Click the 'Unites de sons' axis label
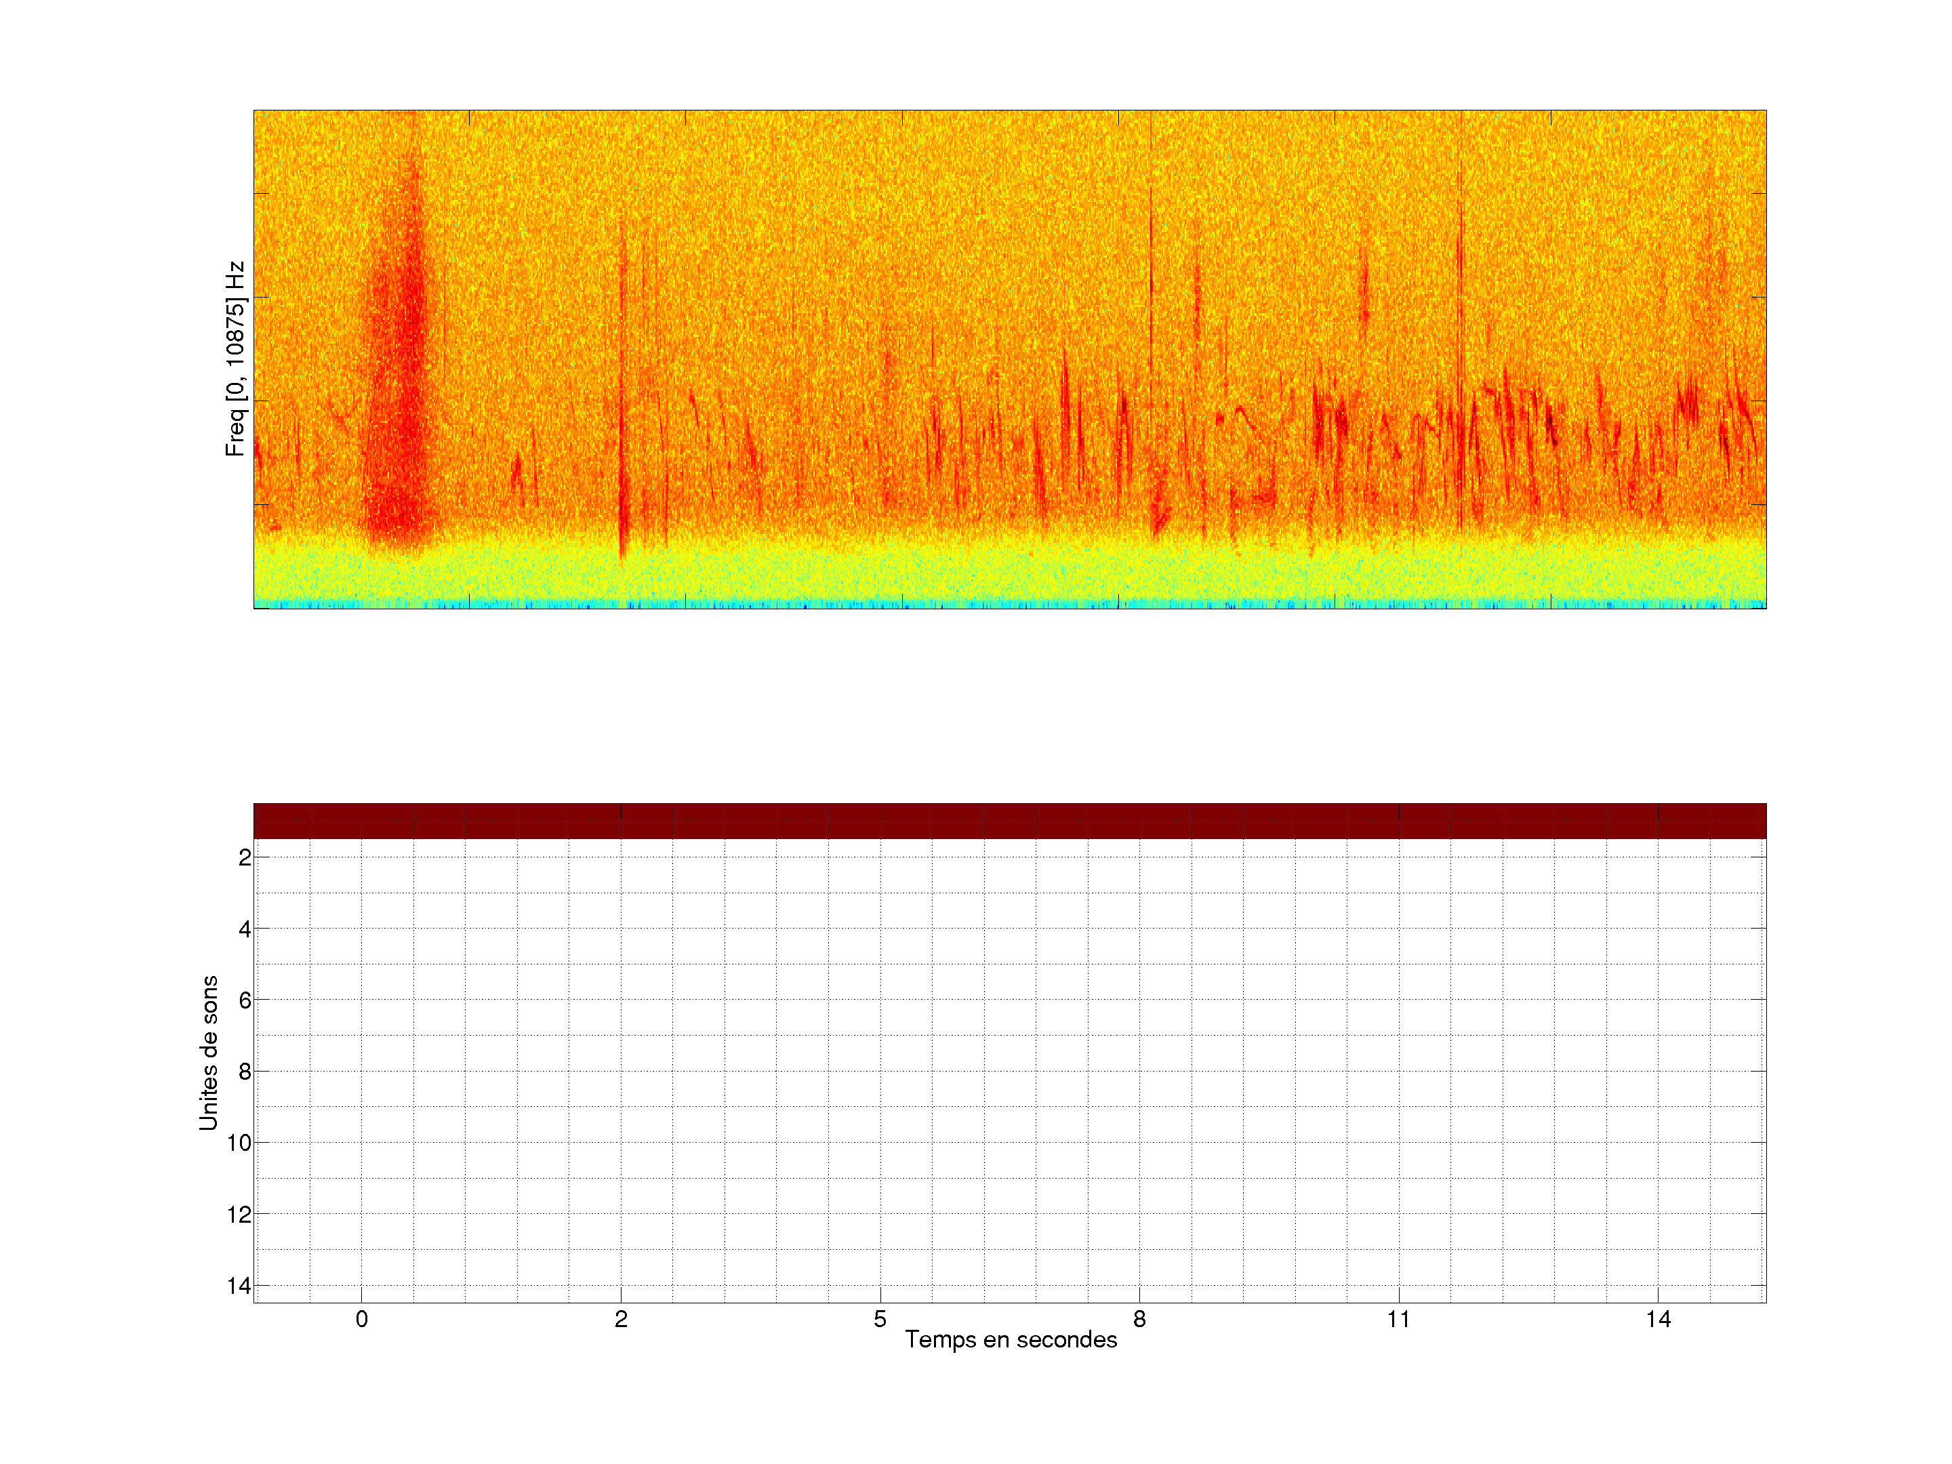 click(208, 1052)
